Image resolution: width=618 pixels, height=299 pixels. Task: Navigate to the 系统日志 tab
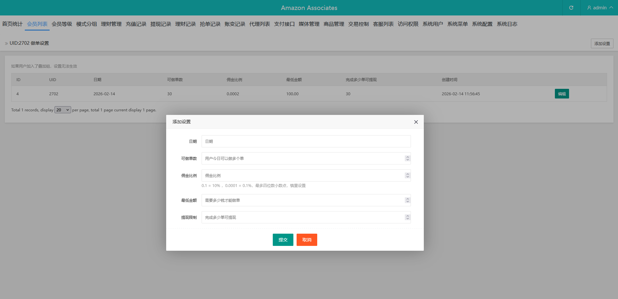tap(507, 24)
